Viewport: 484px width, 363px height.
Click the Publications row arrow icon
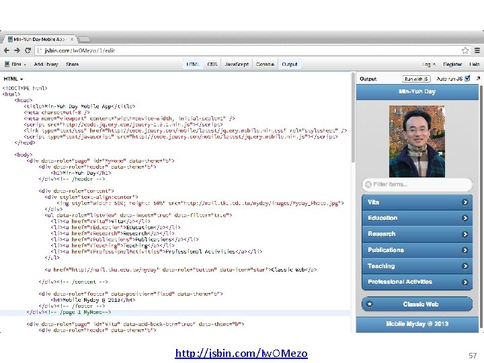pos(465,250)
